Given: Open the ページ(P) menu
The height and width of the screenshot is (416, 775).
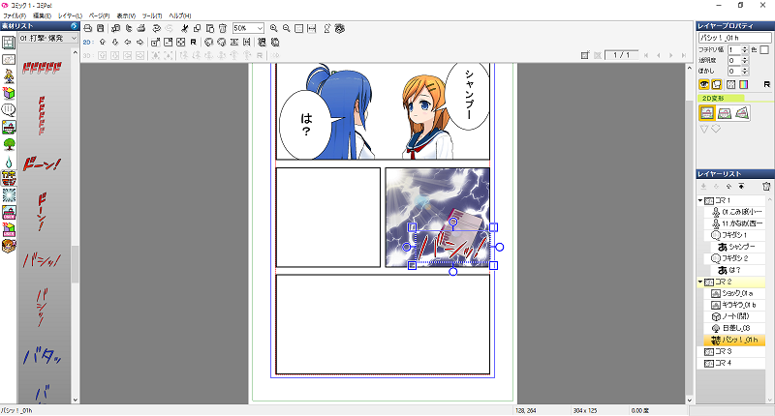Looking at the screenshot, I should [x=100, y=15].
